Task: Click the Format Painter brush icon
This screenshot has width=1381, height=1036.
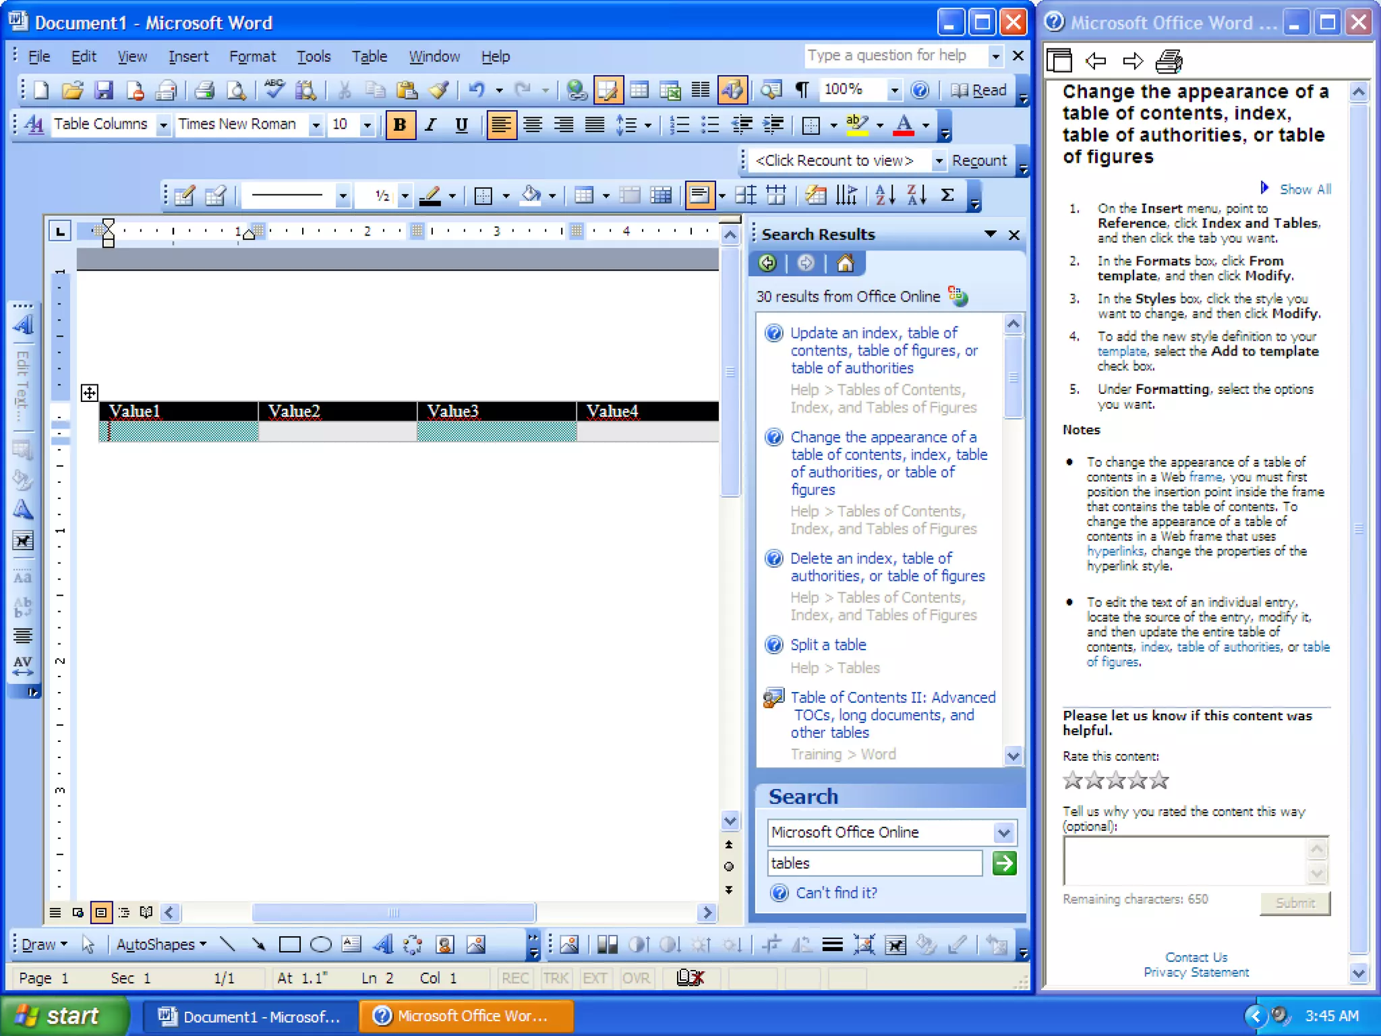Action: click(440, 90)
